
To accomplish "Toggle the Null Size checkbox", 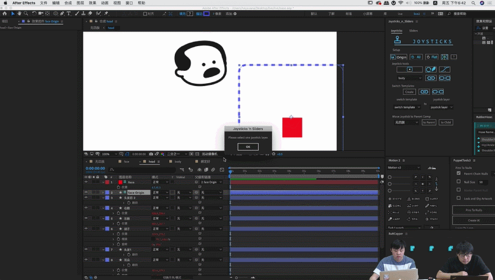I will [459, 182].
